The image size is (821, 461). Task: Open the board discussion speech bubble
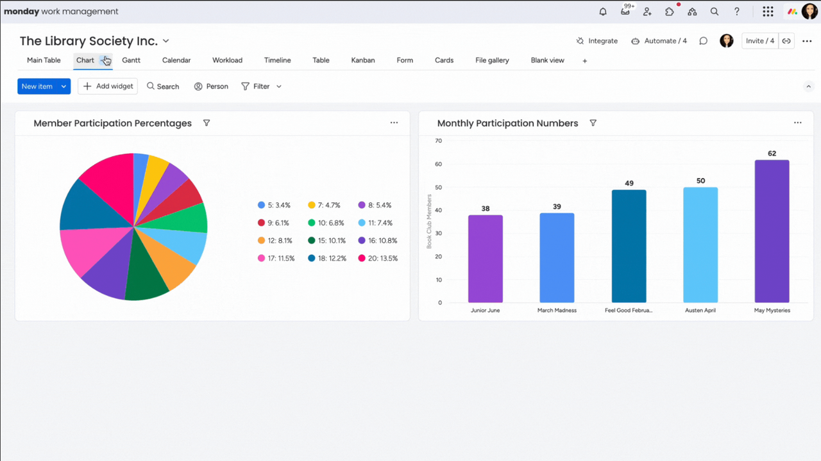click(703, 41)
